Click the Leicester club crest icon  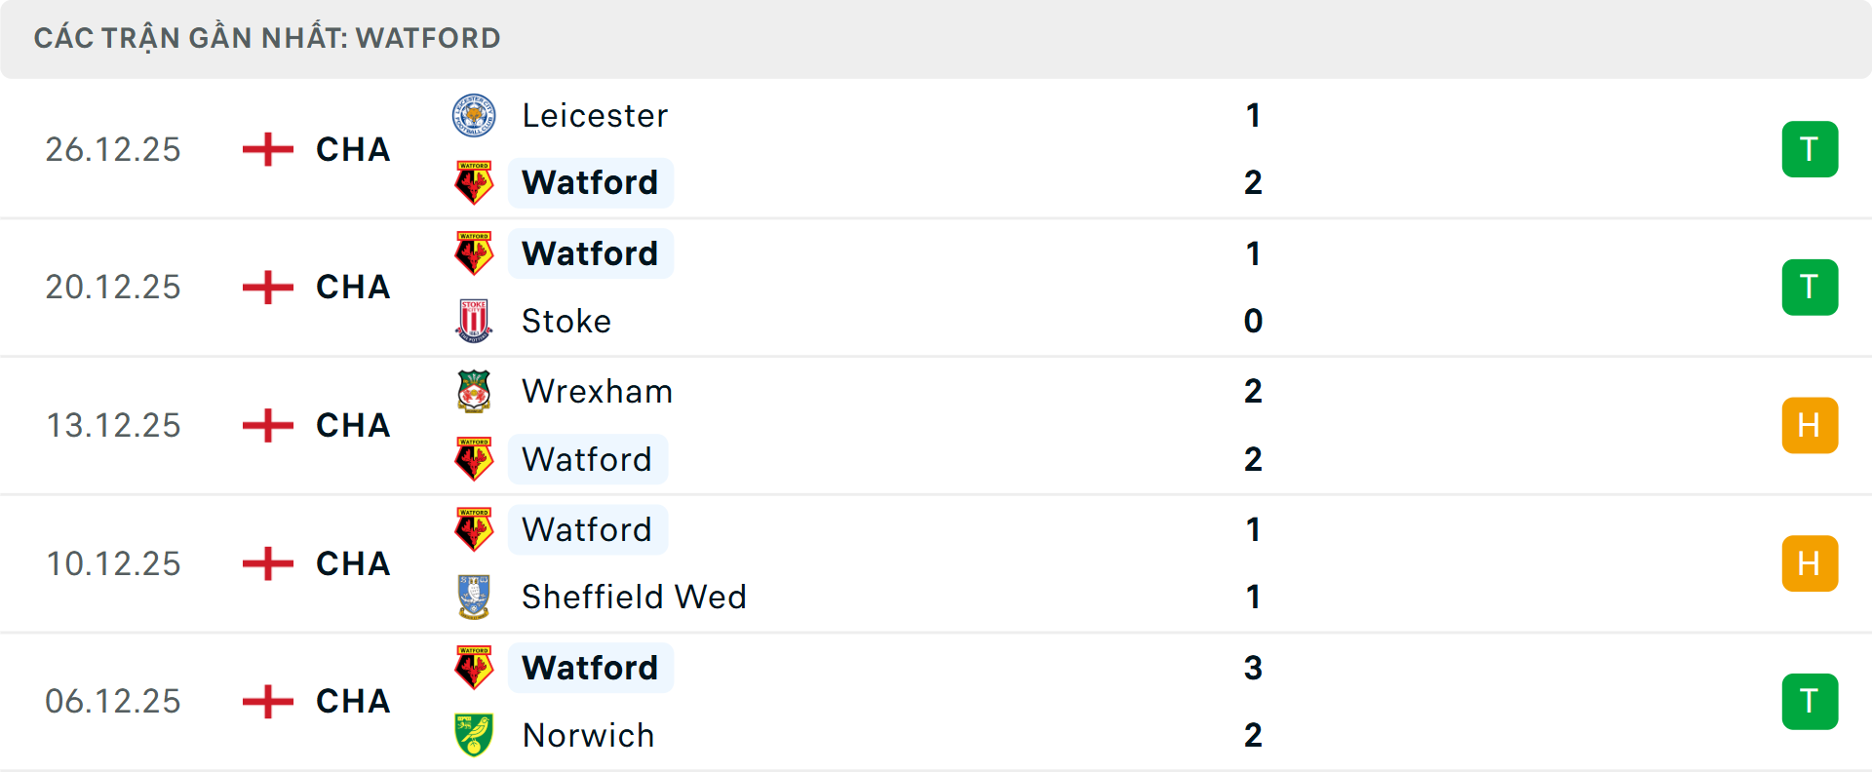(x=474, y=114)
